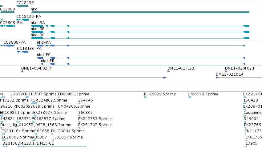Open the DMG2B.1_1.N15.C1 feature label

36,144
